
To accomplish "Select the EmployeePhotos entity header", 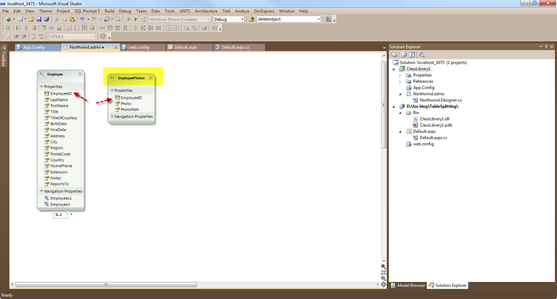I will [131, 78].
